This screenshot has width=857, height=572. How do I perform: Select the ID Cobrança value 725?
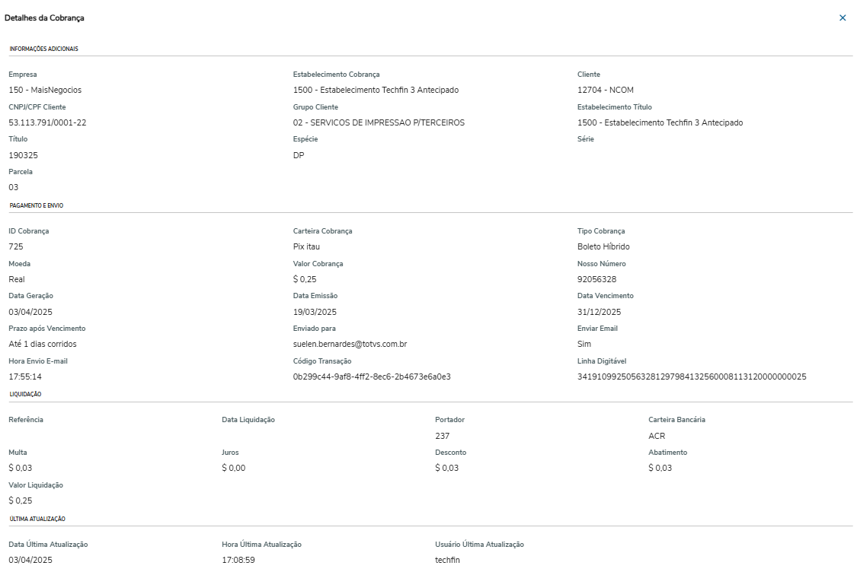tap(16, 246)
